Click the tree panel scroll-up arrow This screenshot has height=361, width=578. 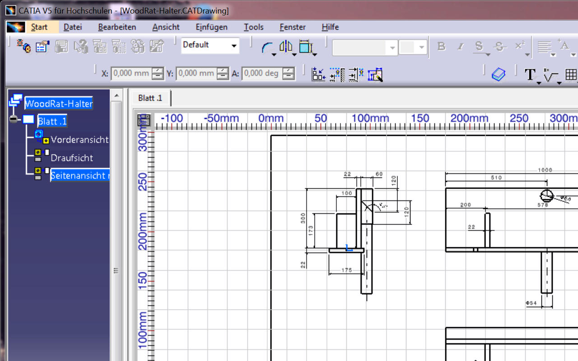point(116,95)
